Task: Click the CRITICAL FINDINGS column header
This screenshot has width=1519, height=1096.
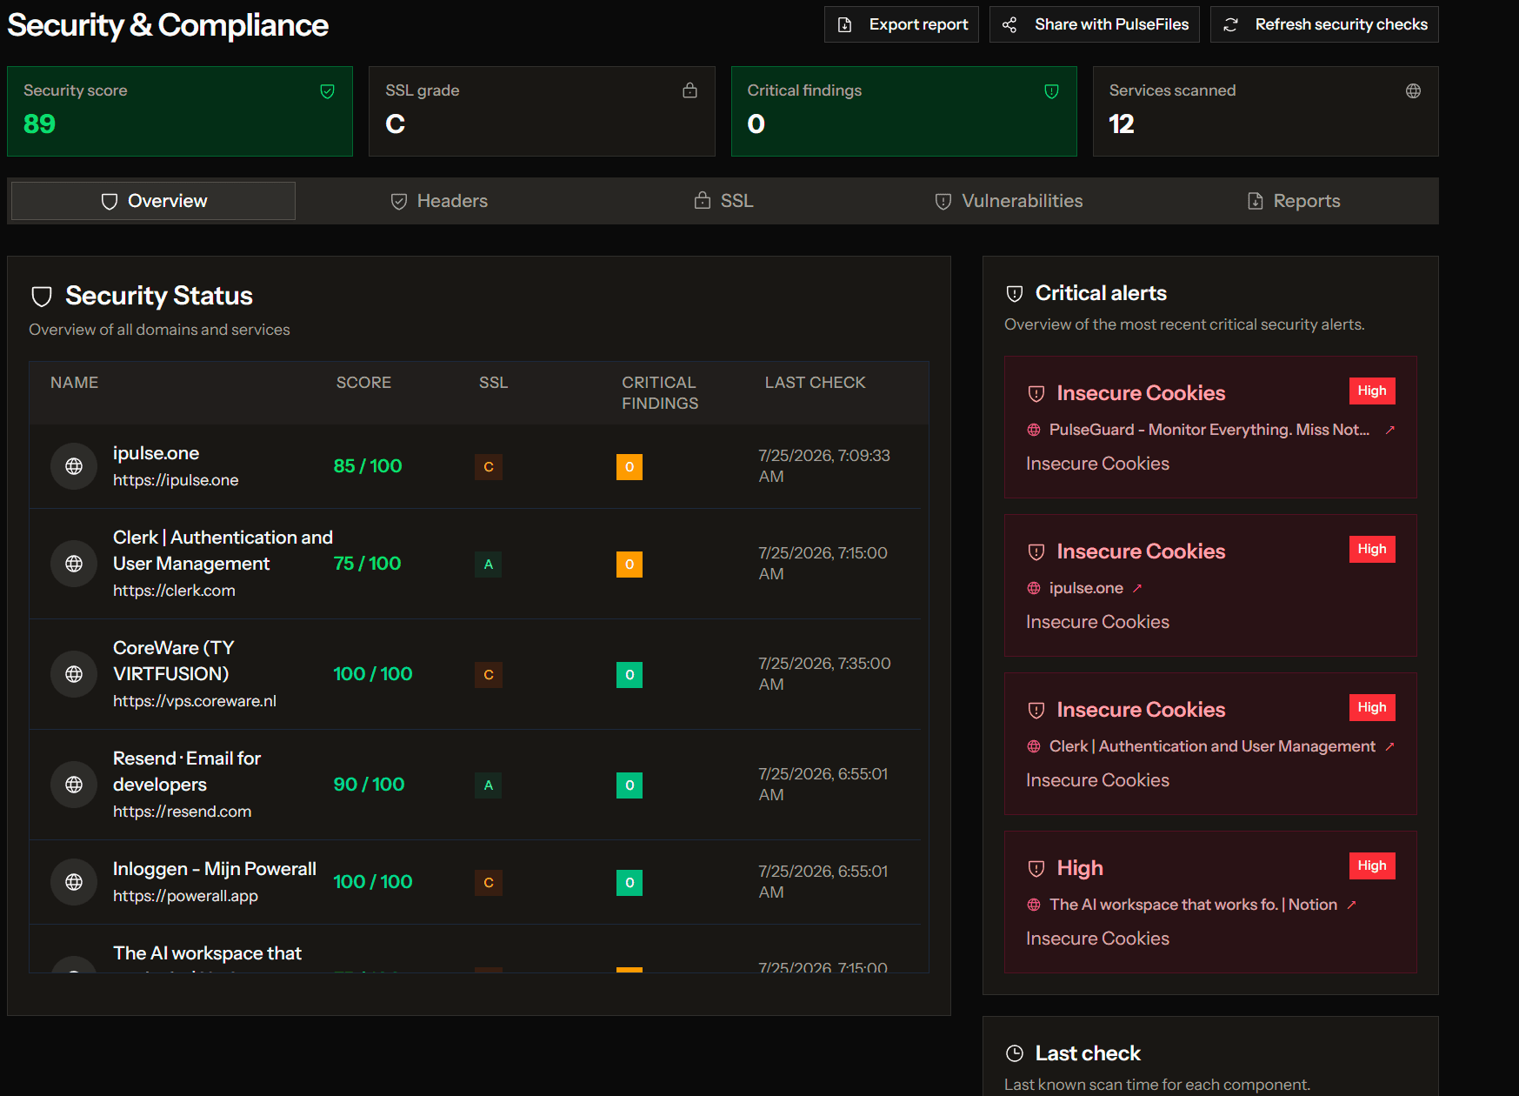Action: tap(659, 393)
